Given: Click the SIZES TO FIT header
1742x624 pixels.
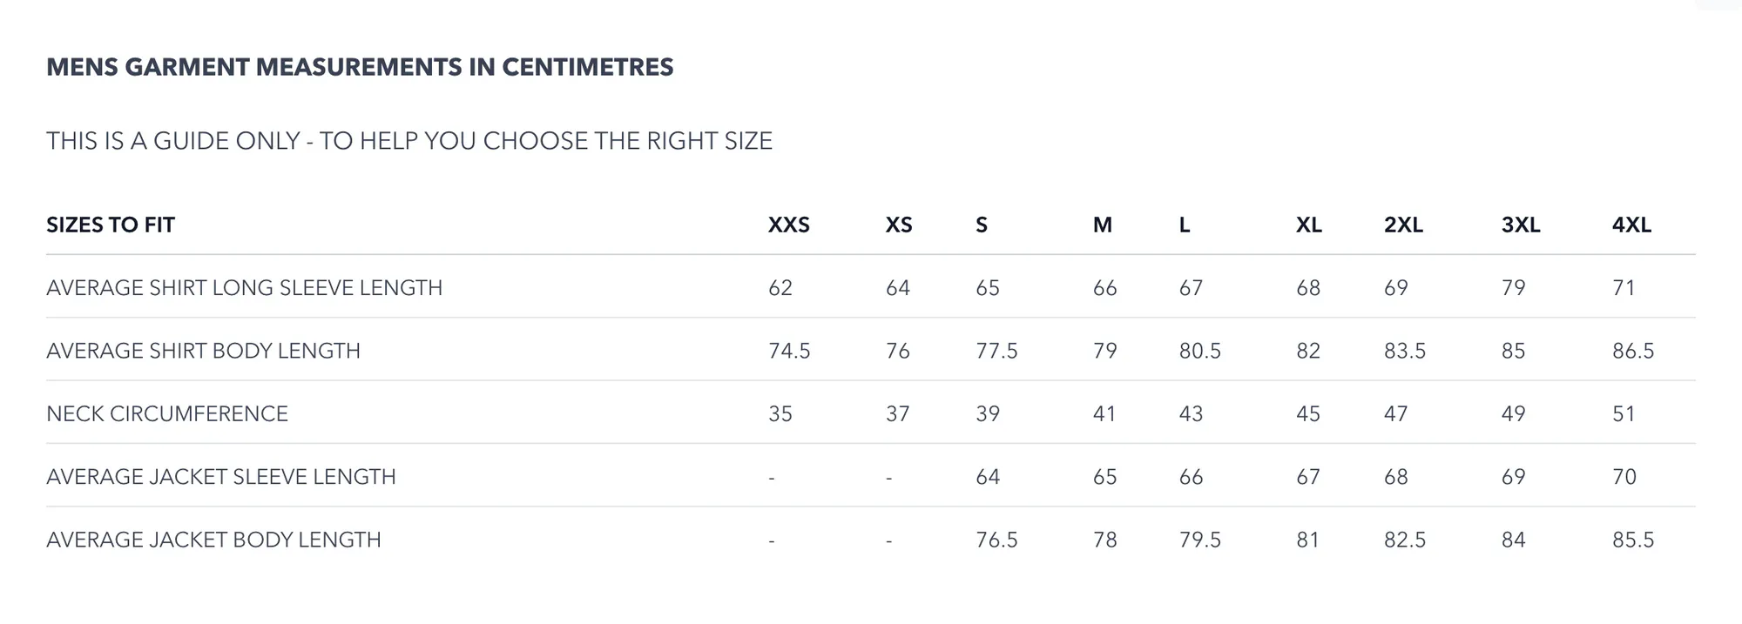Looking at the screenshot, I should [x=111, y=225].
